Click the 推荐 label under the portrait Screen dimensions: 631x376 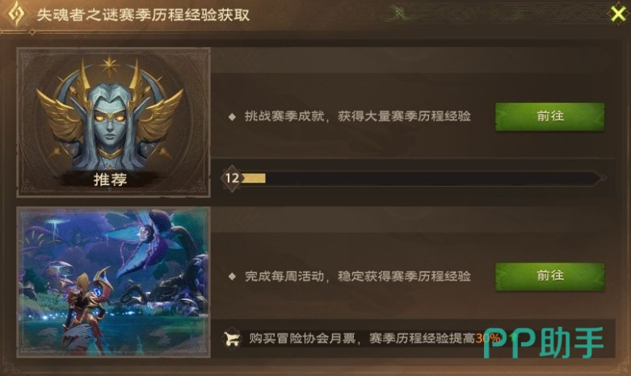tap(110, 180)
